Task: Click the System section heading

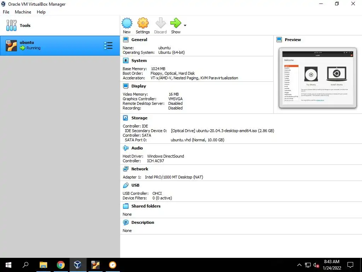Action: (139, 61)
